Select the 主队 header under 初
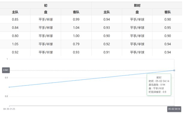183x117 pixels. click(15, 12)
